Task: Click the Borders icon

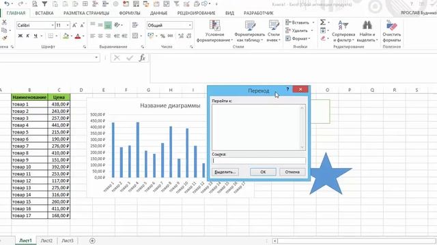Action: click(51, 36)
